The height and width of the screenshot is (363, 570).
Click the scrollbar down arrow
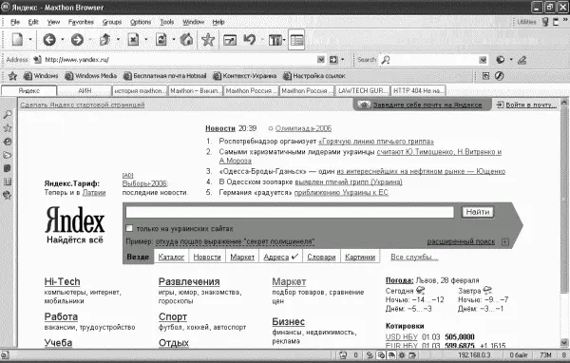pyautogui.click(x=564, y=343)
